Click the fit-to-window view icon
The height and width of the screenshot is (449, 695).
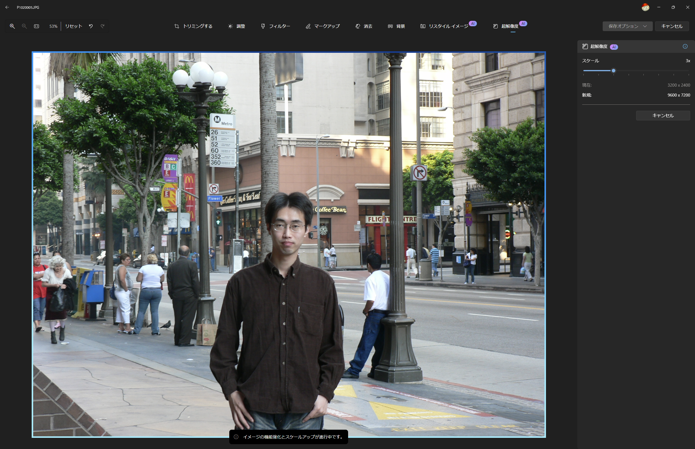click(36, 26)
